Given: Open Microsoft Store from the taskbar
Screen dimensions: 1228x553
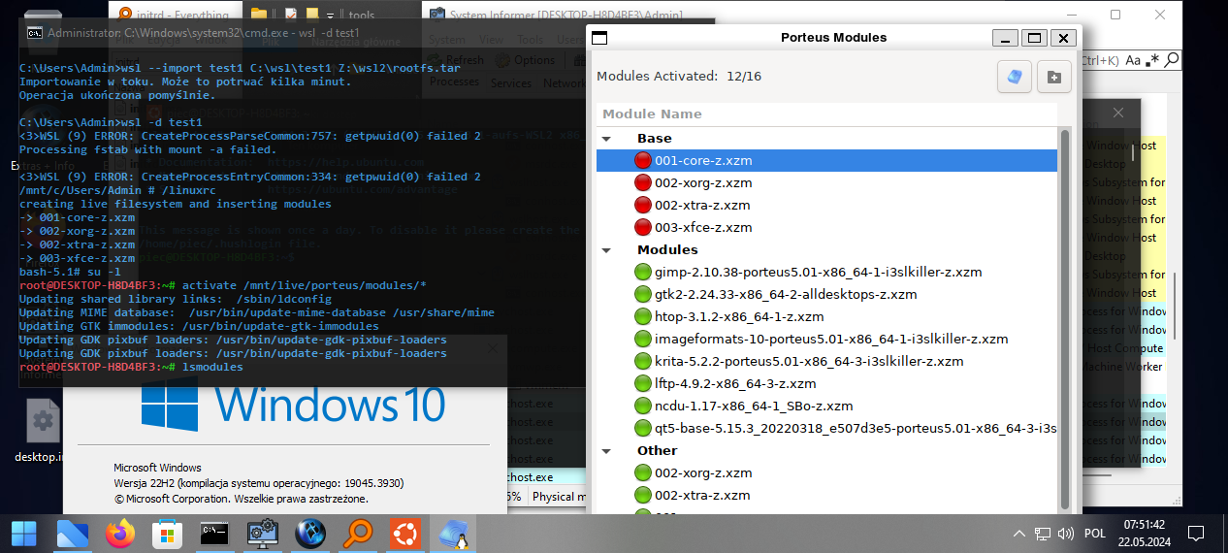Looking at the screenshot, I should point(167,534).
